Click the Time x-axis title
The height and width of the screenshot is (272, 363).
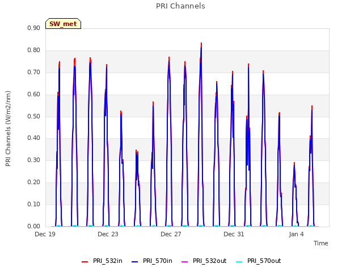point(321,243)
